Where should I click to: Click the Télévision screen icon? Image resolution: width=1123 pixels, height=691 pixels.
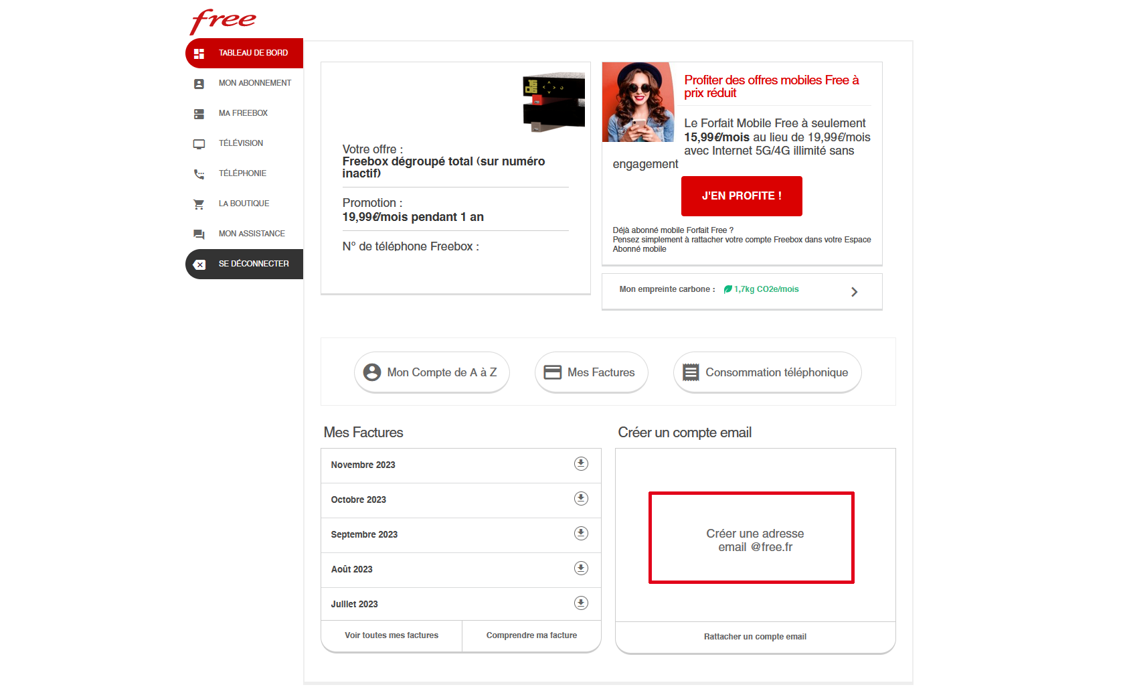point(199,144)
